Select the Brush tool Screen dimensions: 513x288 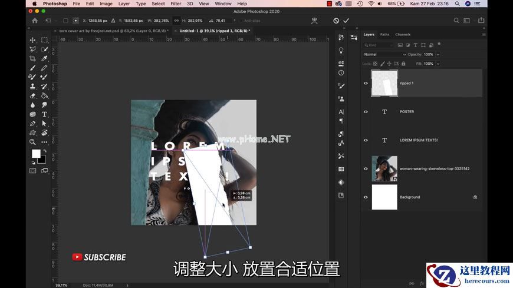coord(32,68)
